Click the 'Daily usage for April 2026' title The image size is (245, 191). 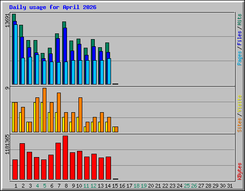53,7
